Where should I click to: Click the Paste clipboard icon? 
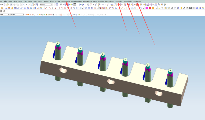coord(21,5)
